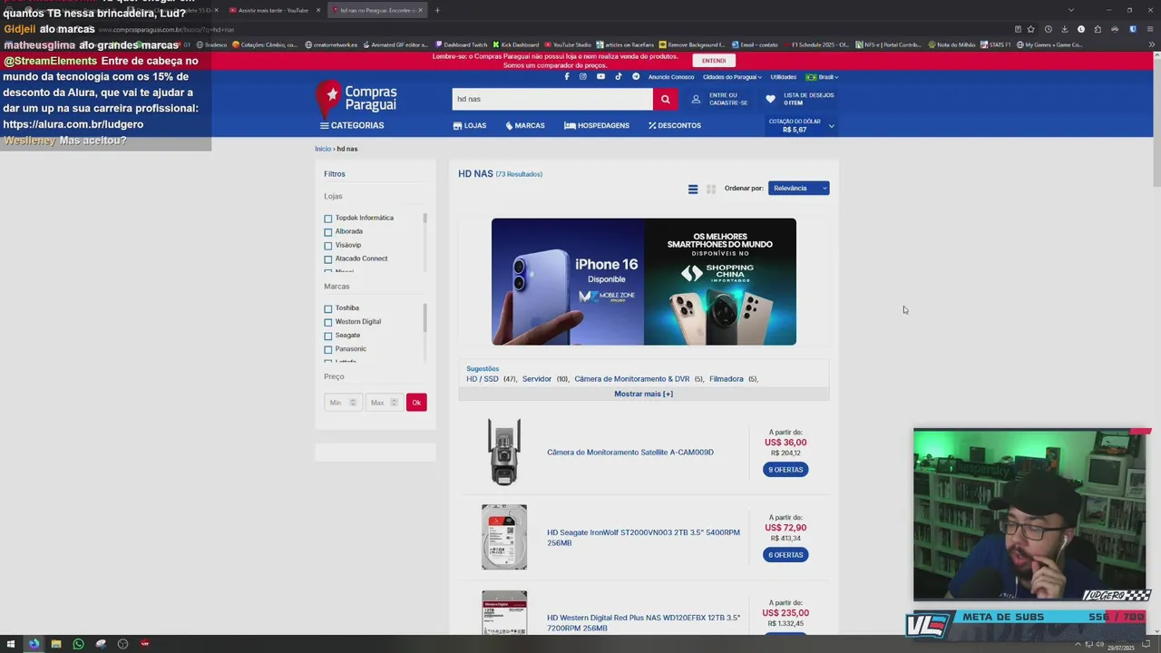Screen dimensions: 1161x653
Task: Open the Categorias hamburger menu
Action: pos(352,125)
